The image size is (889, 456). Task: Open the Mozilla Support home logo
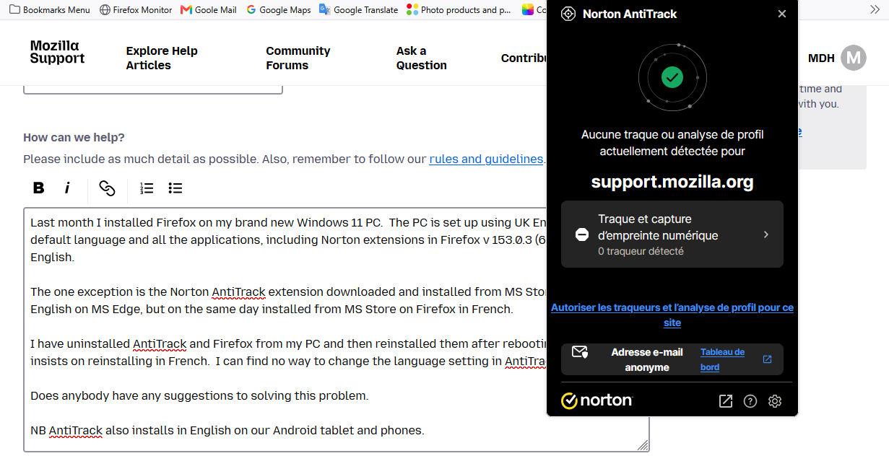coord(57,53)
